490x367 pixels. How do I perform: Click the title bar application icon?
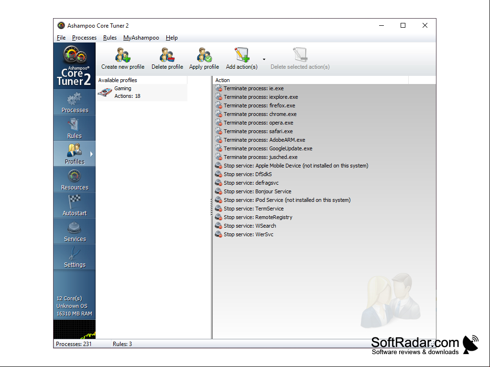pyautogui.click(x=61, y=26)
